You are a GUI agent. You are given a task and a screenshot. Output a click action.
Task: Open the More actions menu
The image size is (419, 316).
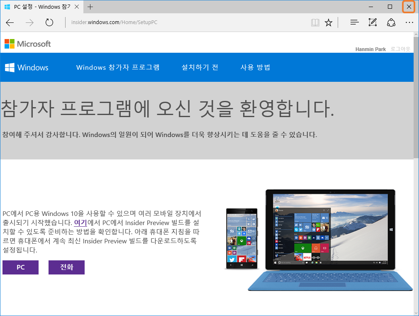(x=409, y=22)
